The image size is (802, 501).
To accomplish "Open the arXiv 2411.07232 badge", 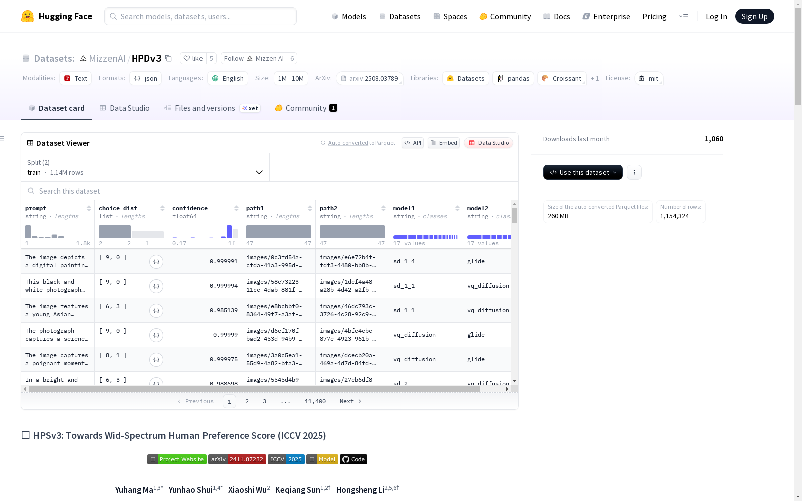I will tap(237, 459).
